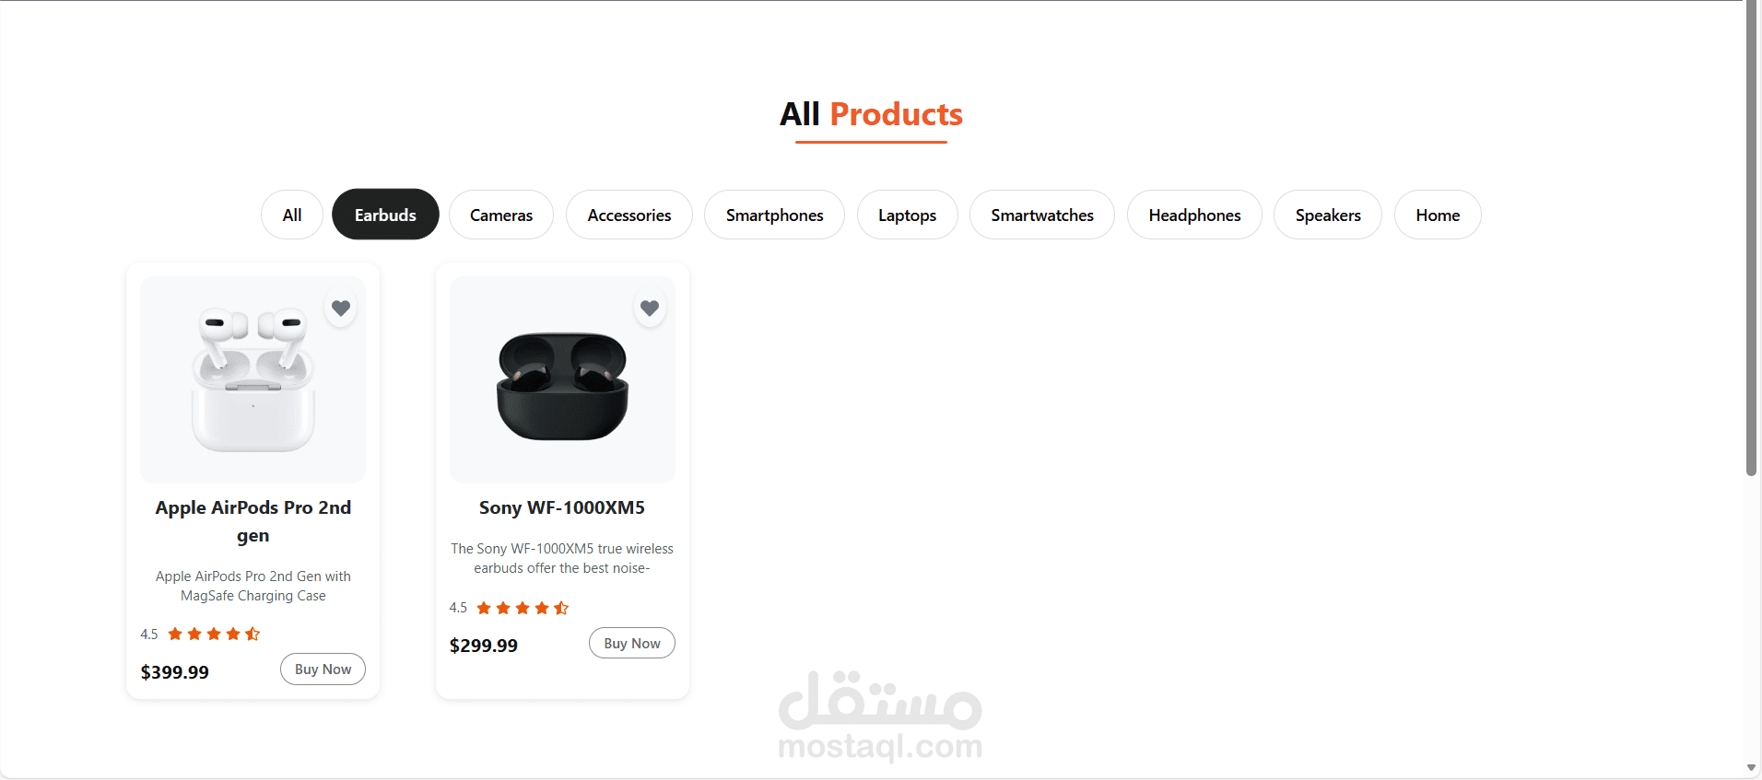Open the Sony WF-1000XM5 product image
Screen dimensions: 1762x780
click(562, 379)
